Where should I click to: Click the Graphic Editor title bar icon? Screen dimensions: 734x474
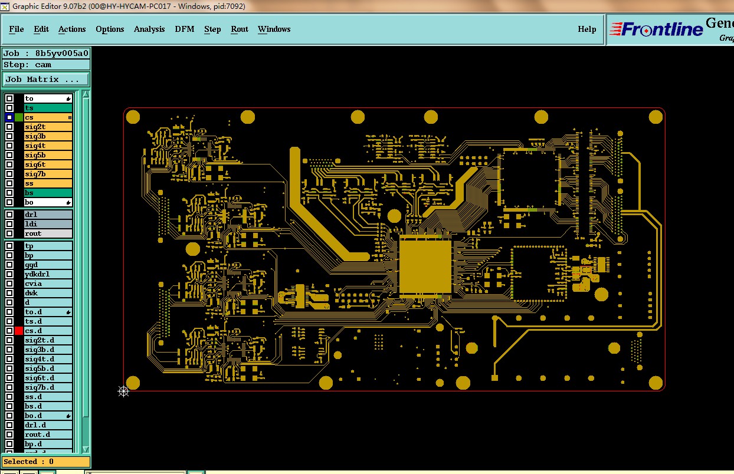coord(5,6)
